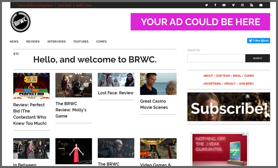Open the Twitter icon in top bar
The height and width of the screenshot is (168, 278).
[x=207, y=5]
